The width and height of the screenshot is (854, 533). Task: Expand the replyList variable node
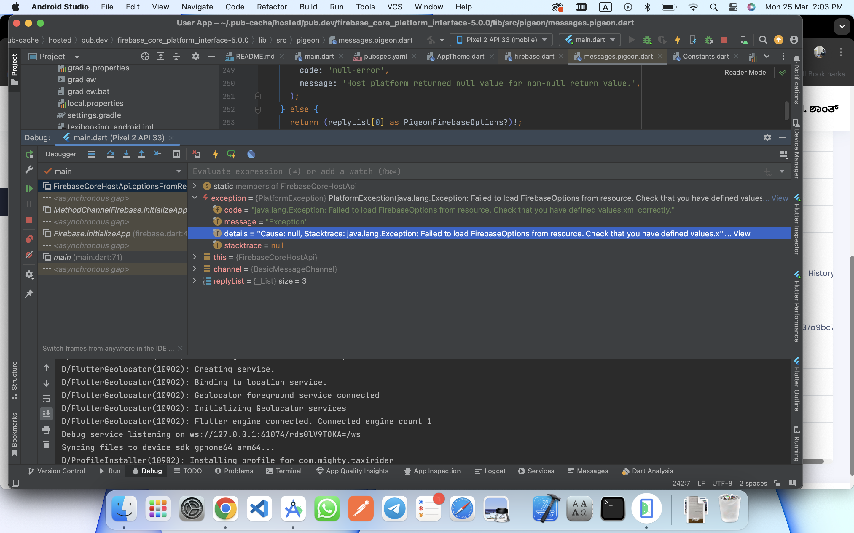pyautogui.click(x=195, y=281)
